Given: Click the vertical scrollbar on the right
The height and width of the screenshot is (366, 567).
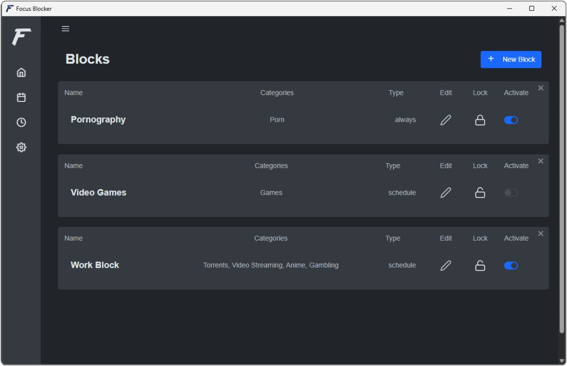Looking at the screenshot, I should click(x=562, y=179).
